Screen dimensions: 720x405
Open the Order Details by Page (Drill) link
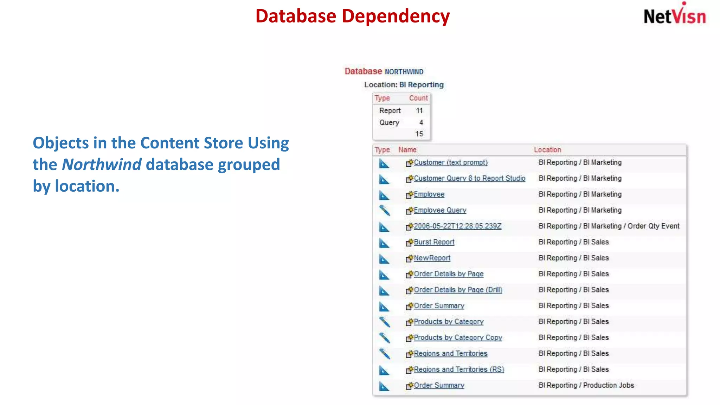458,290
